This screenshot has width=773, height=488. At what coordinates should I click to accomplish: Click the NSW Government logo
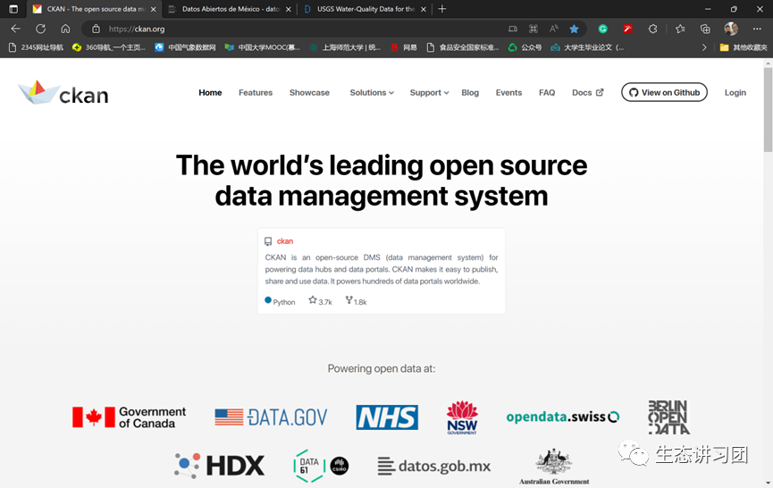462,417
